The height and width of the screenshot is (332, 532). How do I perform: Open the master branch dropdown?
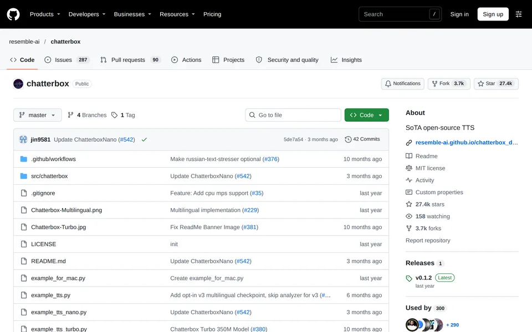38,115
